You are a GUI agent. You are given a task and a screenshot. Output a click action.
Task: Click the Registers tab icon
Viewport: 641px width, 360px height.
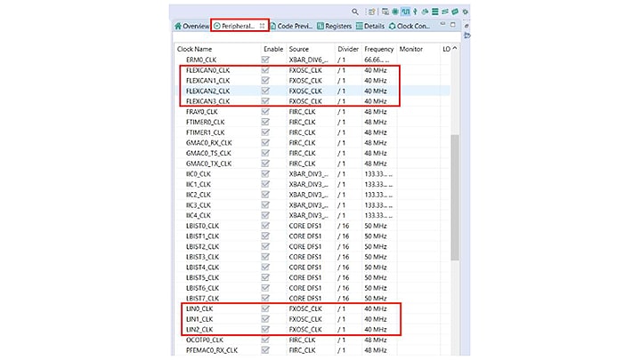[319, 27]
